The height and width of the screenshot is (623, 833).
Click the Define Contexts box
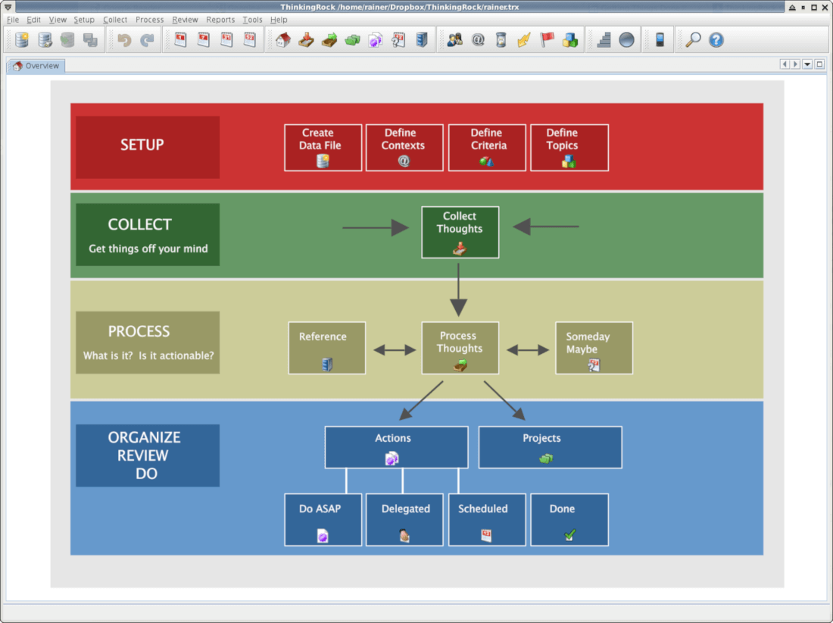pos(404,148)
